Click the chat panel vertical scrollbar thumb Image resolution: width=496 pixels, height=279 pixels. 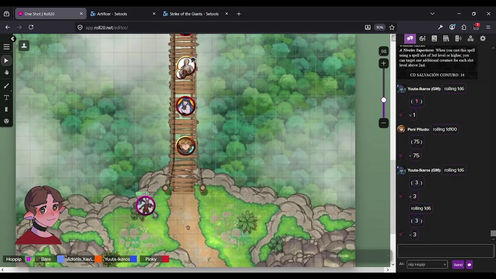493,233
